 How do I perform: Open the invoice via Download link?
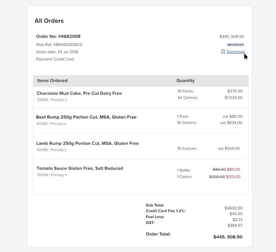[235, 52]
